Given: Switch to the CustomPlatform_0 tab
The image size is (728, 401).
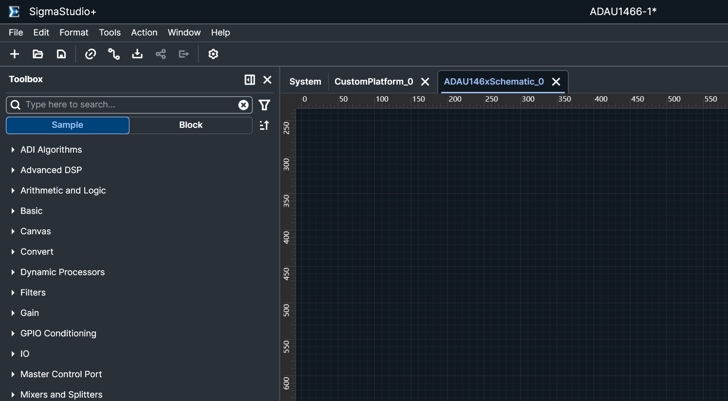Looking at the screenshot, I should (374, 82).
